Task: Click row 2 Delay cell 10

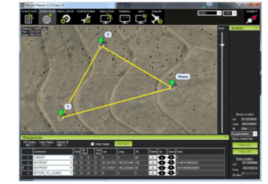Action: click(76, 162)
